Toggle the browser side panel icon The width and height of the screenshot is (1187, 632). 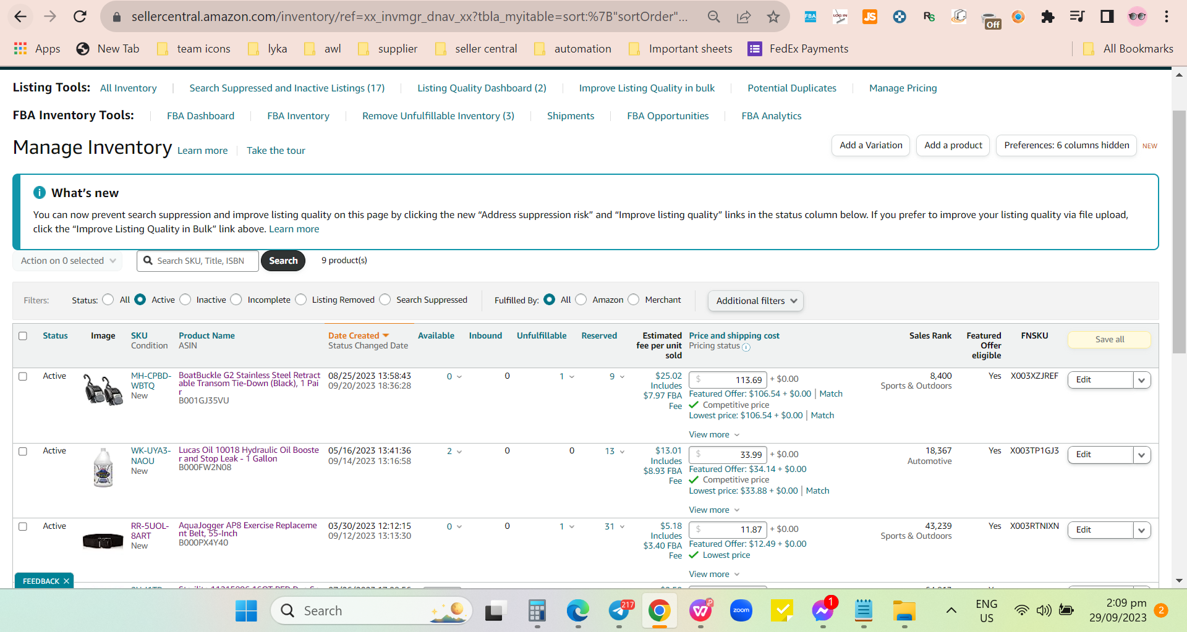1107,17
